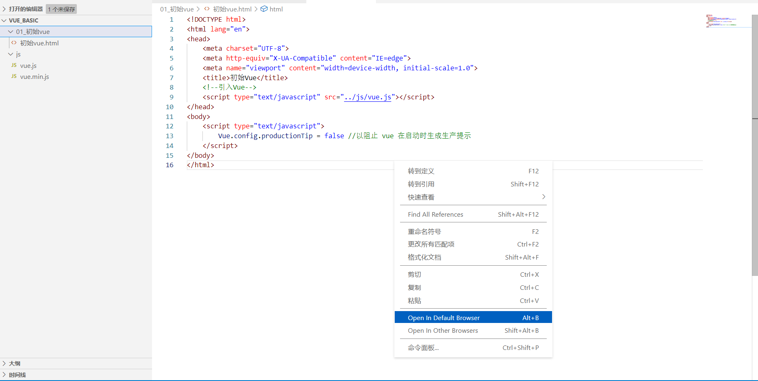The image size is (758, 381).
Task: Collapse the VUE_BASIC root folder
Action: click(x=4, y=20)
